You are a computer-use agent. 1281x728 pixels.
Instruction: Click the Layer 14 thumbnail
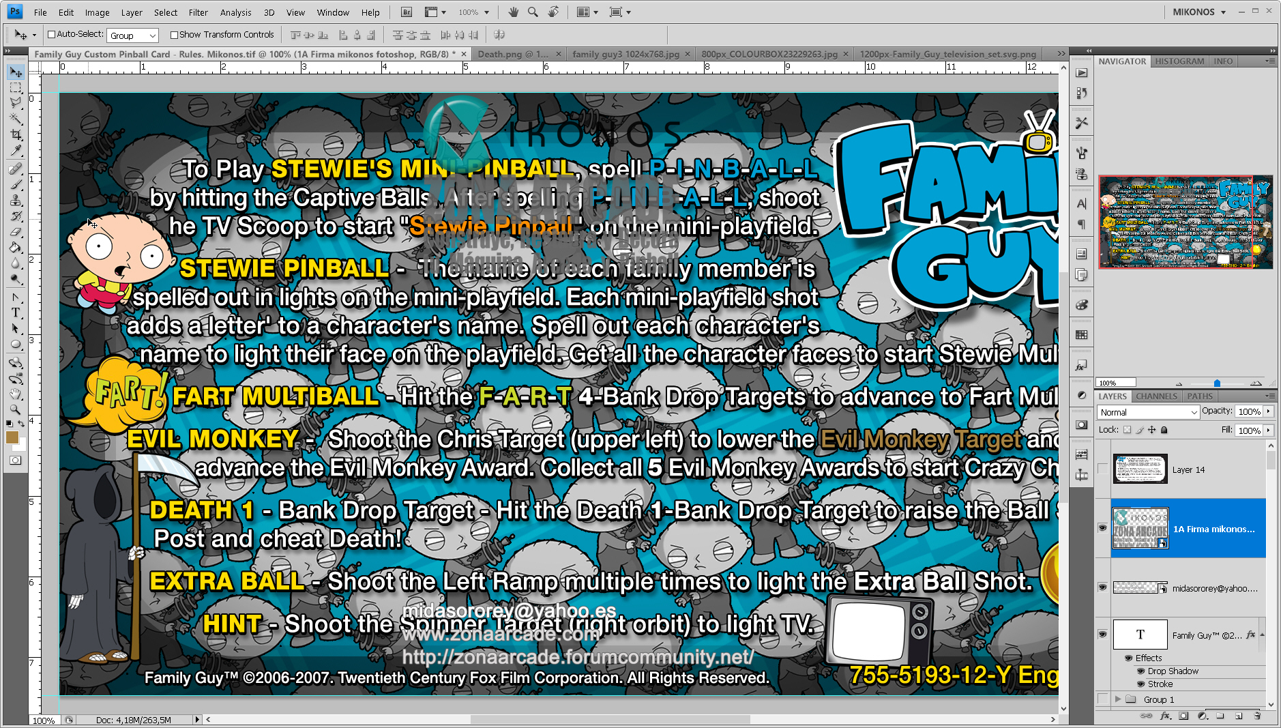point(1140,469)
